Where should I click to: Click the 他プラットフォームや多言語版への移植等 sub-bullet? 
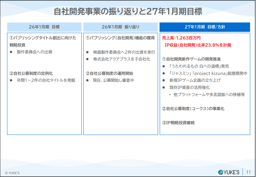209,95
